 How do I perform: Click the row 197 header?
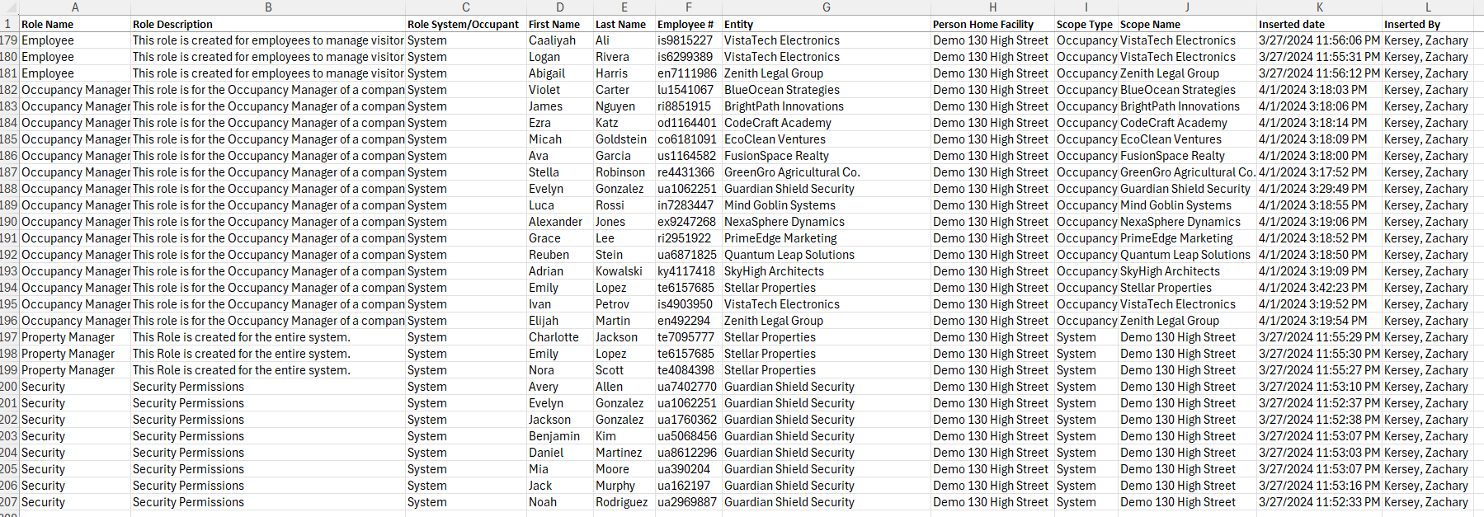pyautogui.click(x=9, y=337)
